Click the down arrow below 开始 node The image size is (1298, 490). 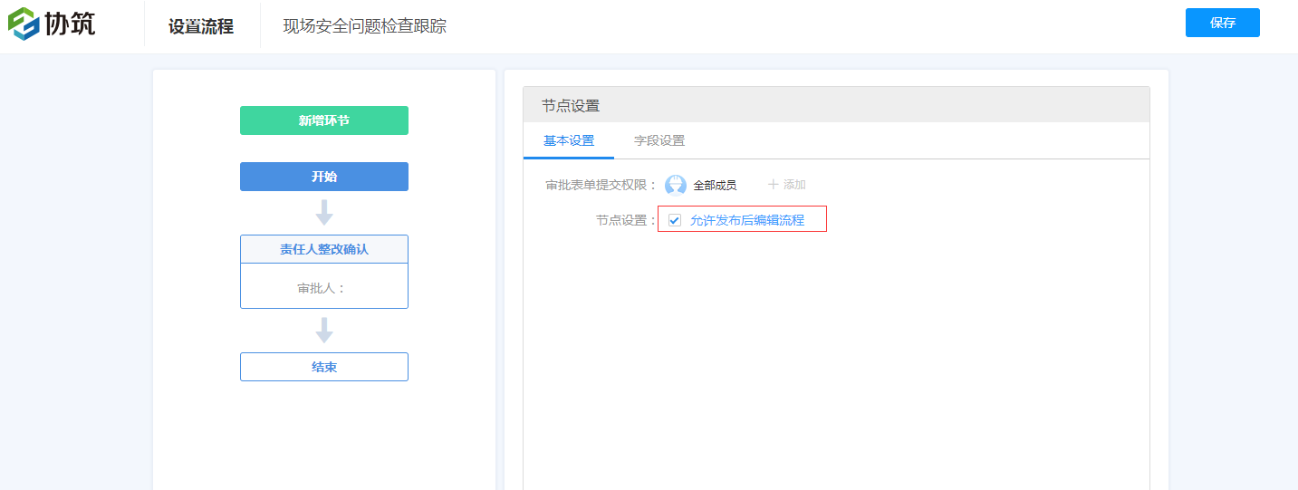coord(324,213)
